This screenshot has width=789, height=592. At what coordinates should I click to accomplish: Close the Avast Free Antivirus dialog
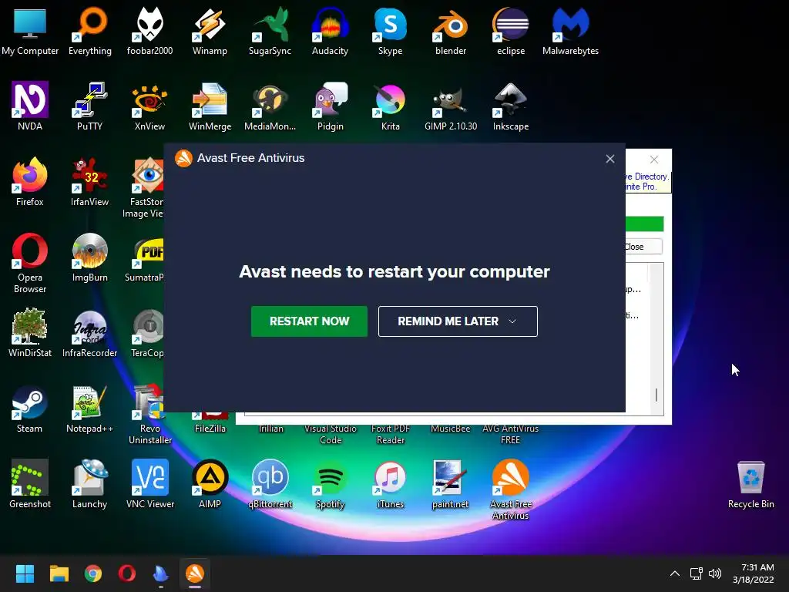click(x=610, y=159)
